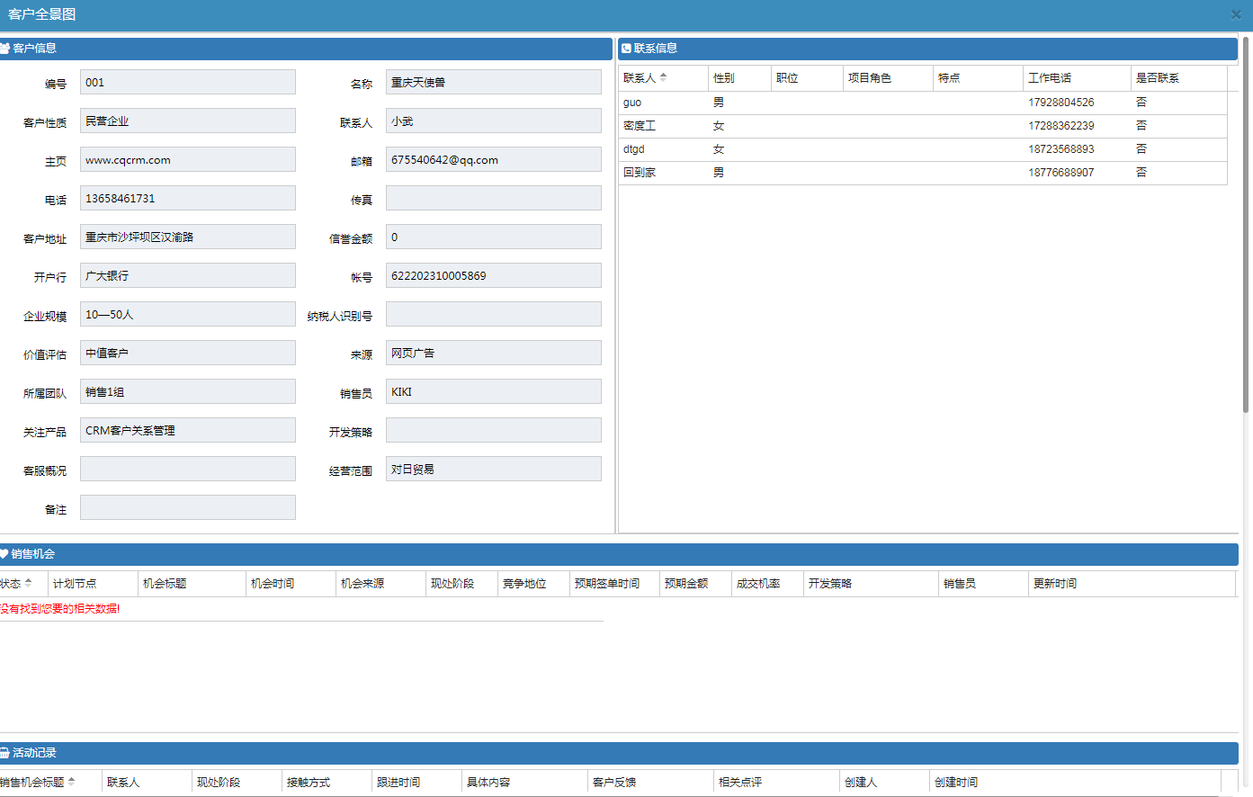Click the briefcase icon on 活动记录 panel header
Viewport: 1253px width, 797px height.
pos(5,755)
